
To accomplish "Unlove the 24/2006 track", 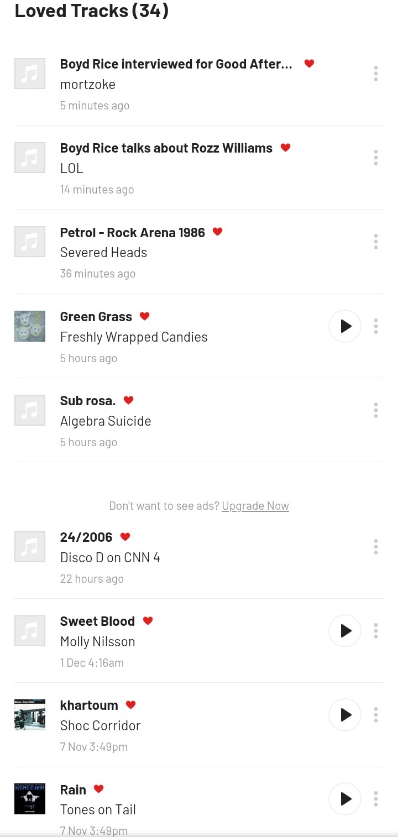I will tap(125, 537).
